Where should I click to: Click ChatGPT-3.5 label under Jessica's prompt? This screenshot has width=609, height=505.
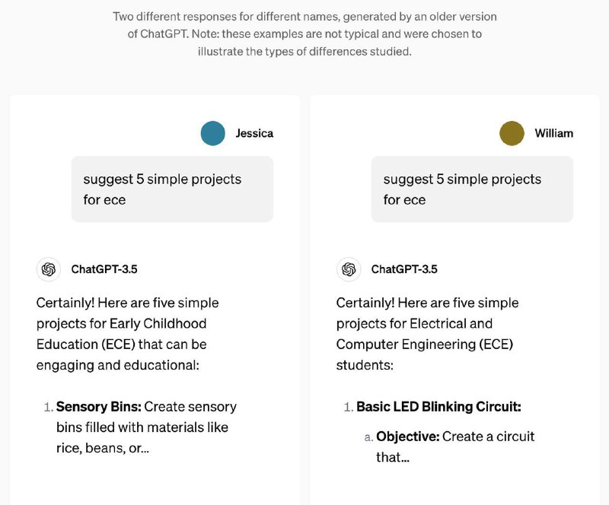104,269
